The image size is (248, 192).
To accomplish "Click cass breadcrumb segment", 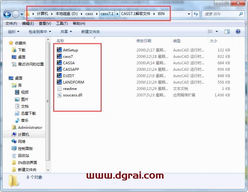I will (89, 14).
